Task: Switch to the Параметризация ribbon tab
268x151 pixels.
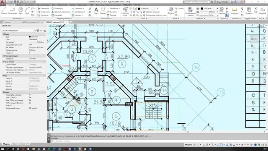Action: click(43, 5)
